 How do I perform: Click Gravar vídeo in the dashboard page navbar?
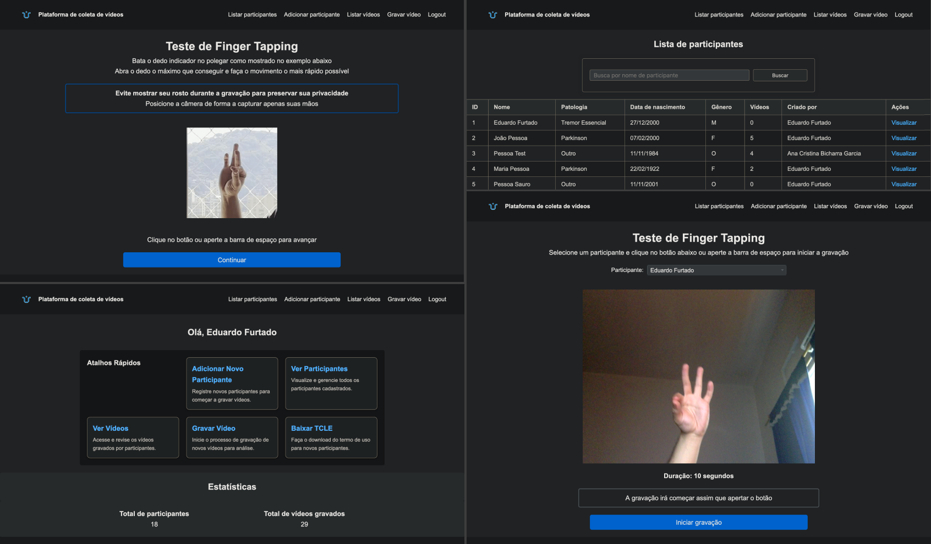pos(404,299)
